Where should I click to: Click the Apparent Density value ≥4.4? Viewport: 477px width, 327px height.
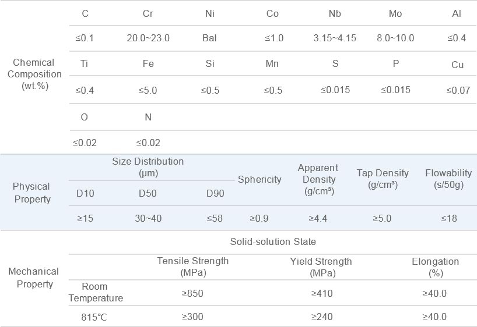click(x=318, y=219)
